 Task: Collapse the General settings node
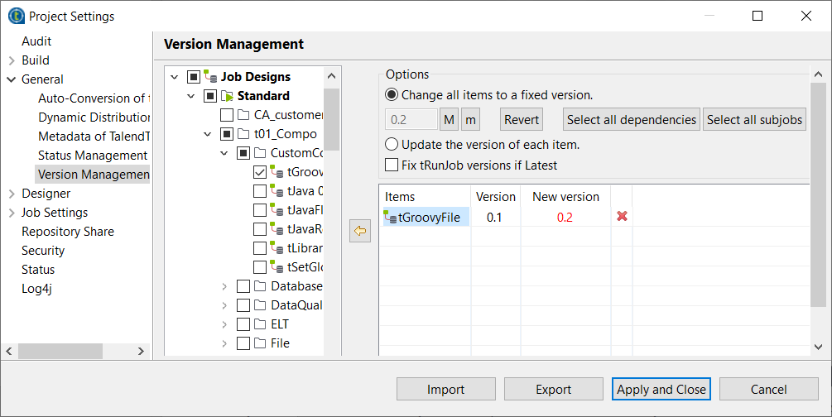pos(12,79)
